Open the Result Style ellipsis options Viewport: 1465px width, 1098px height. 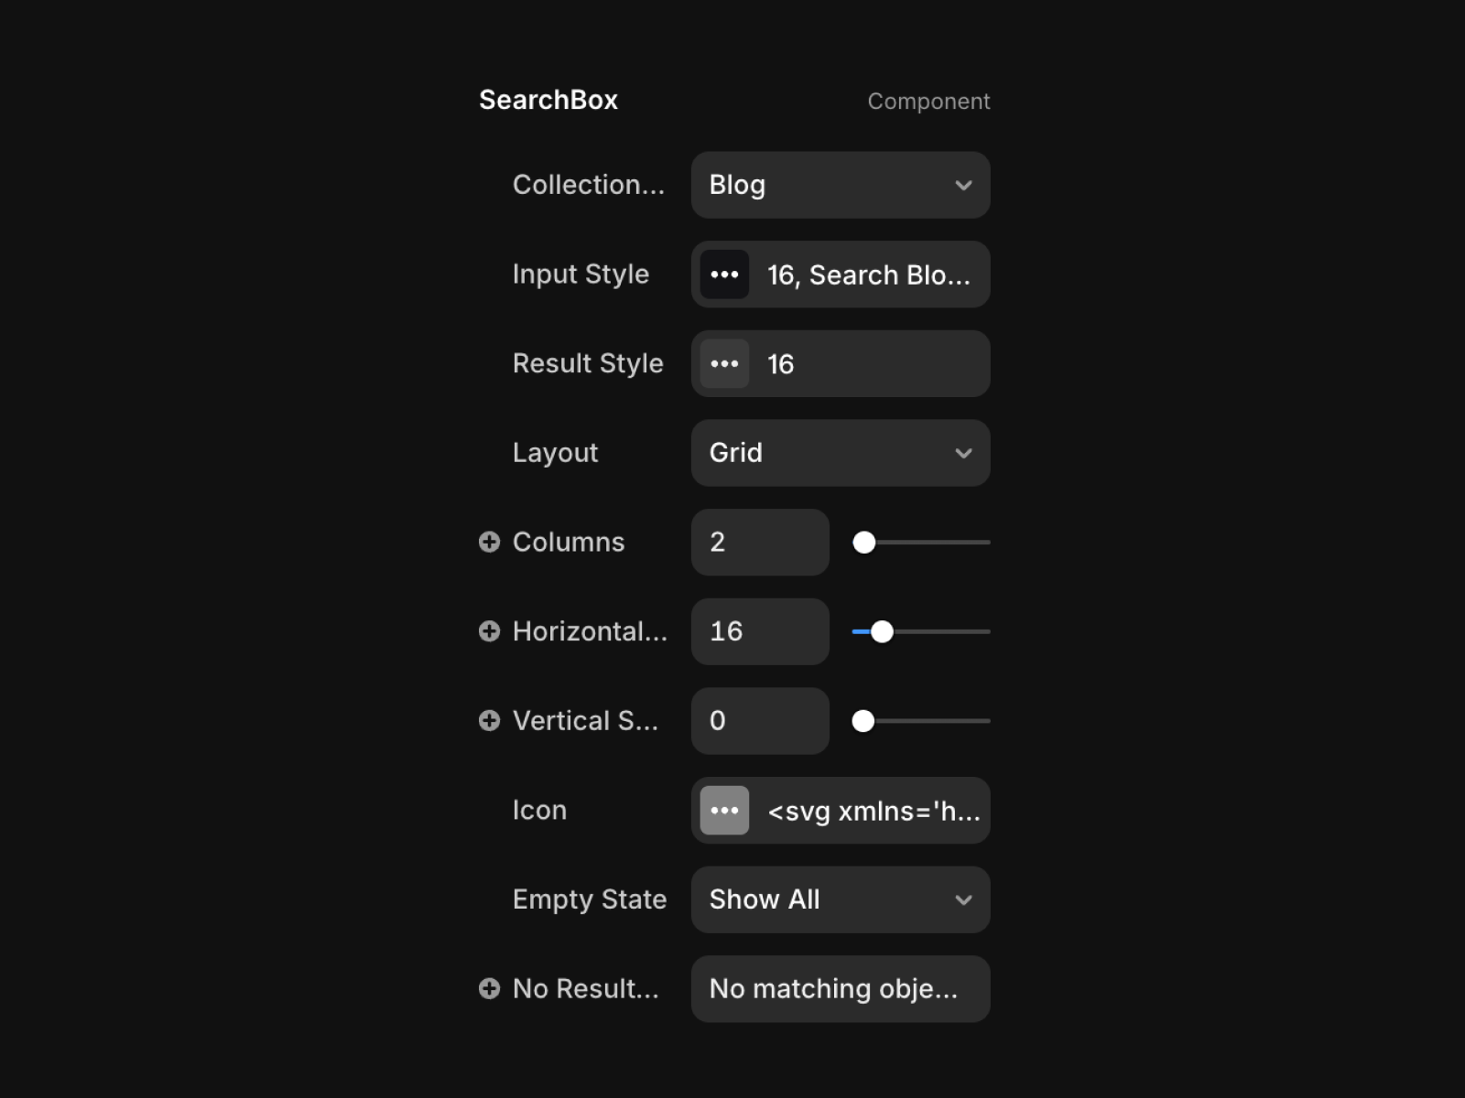click(724, 363)
